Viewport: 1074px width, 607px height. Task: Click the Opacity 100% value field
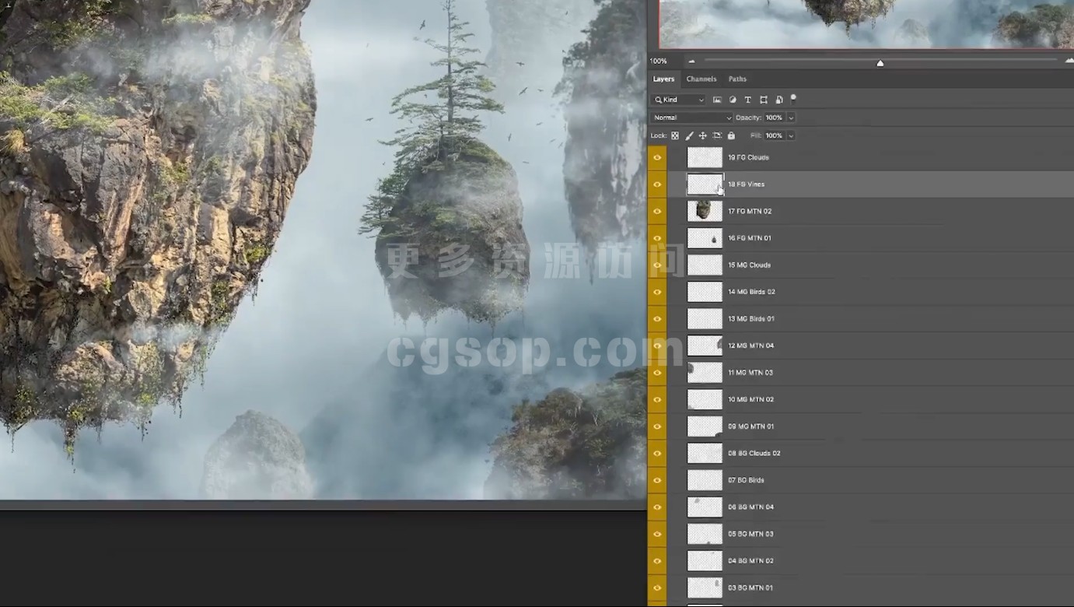[x=774, y=118]
